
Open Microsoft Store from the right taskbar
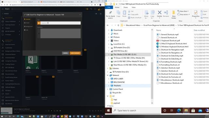[193, 110]
